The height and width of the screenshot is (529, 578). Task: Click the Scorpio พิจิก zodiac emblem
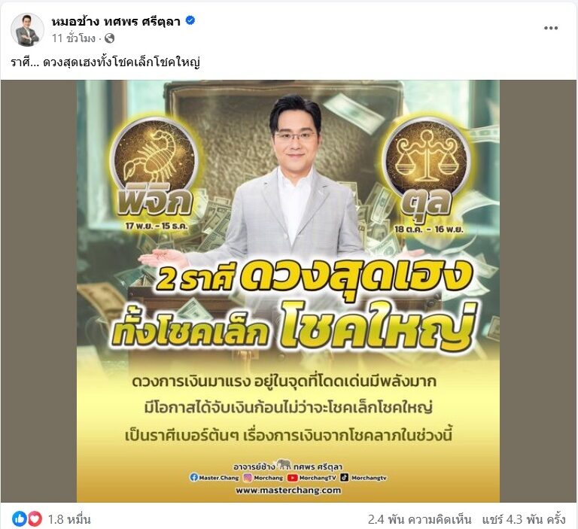click(x=154, y=159)
